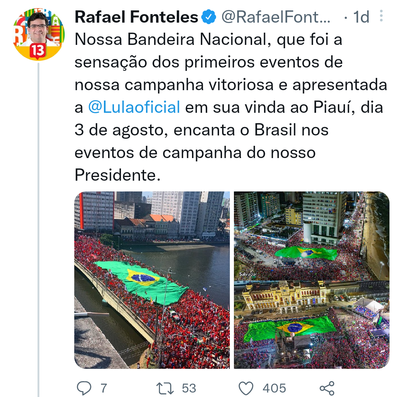Click the like count 405
The image size is (401, 397).
pos(274,388)
